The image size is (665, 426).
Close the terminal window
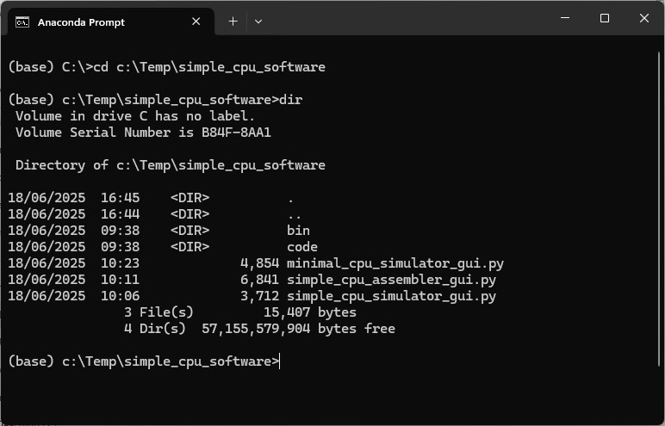tap(644, 19)
